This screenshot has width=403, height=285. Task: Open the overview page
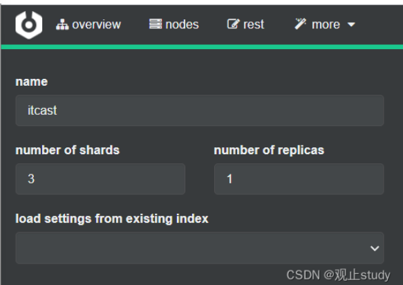pyautogui.click(x=88, y=25)
